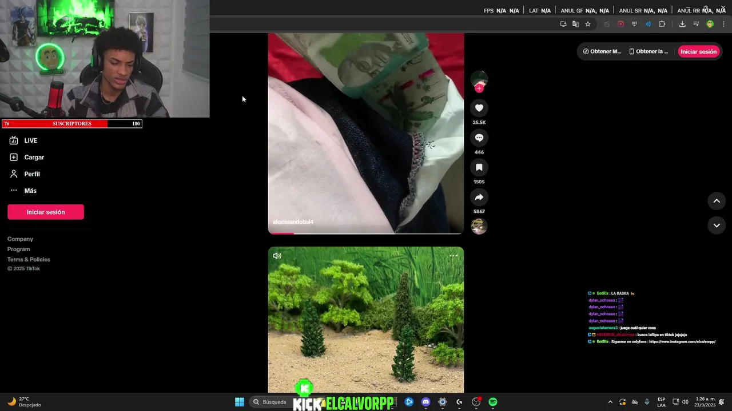Open clock showing 1:26 a. m.
The width and height of the screenshot is (732, 411).
click(705, 402)
